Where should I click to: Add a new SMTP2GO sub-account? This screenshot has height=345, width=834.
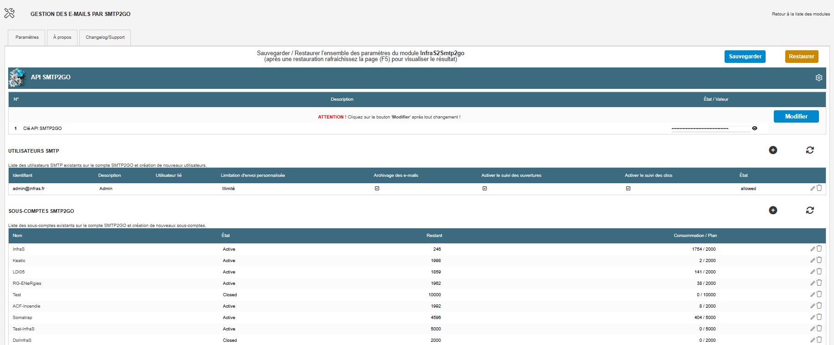[773, 210]
